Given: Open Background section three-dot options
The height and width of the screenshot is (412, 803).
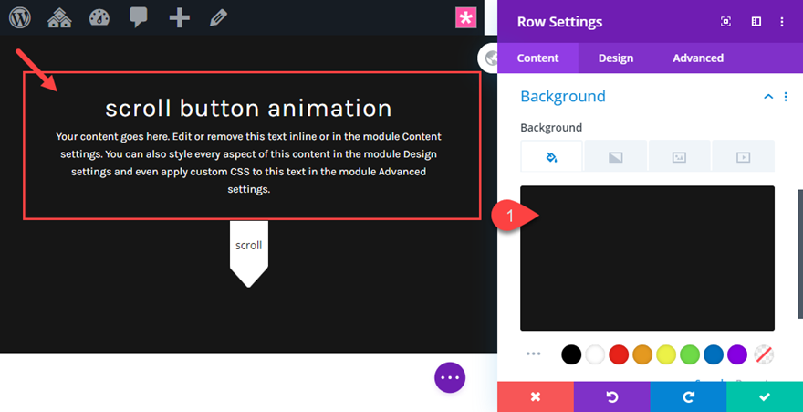Looking at the screenshot, I should (786, 96).
